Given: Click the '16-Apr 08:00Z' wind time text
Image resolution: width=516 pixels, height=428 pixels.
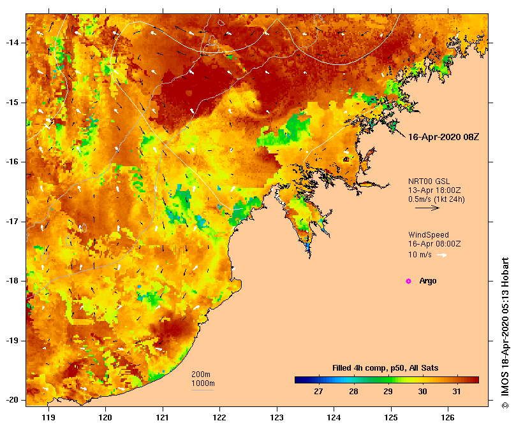Looking at the screenshot, I should [x=434, y=244].
